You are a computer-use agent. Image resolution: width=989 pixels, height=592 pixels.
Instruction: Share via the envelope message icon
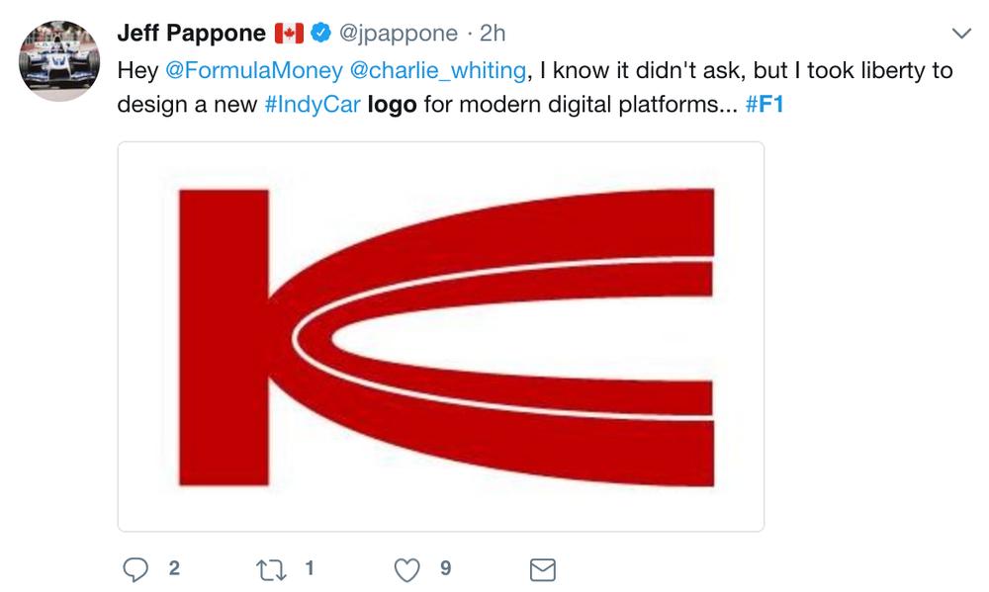coord(542,570)
